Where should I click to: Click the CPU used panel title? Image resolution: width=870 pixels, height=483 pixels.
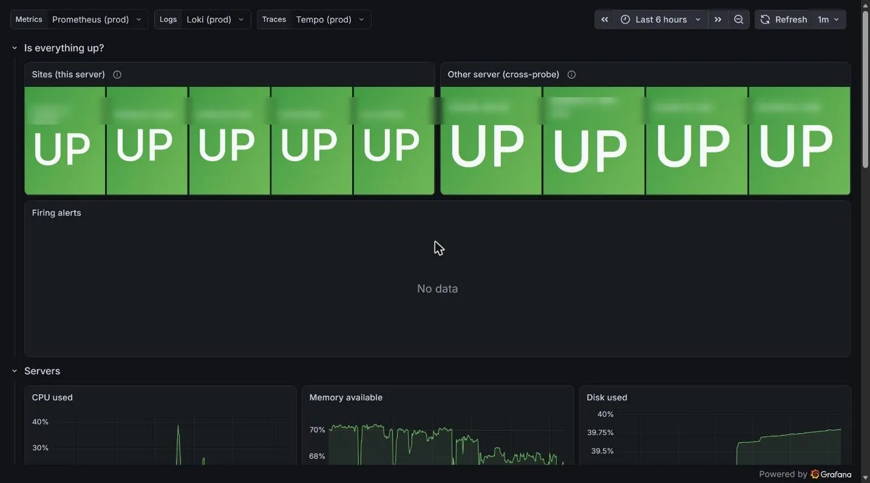(x=52, y=398)
